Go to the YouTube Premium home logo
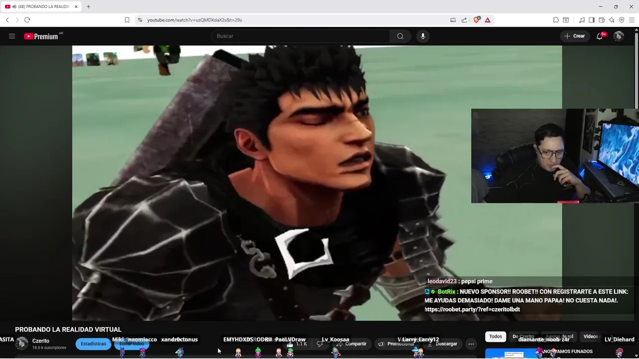The width and height of the screenshot is (639, 359). tap(41, 36)
